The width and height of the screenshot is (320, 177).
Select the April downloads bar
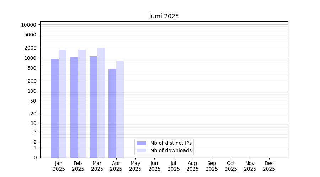pos(120,109)
